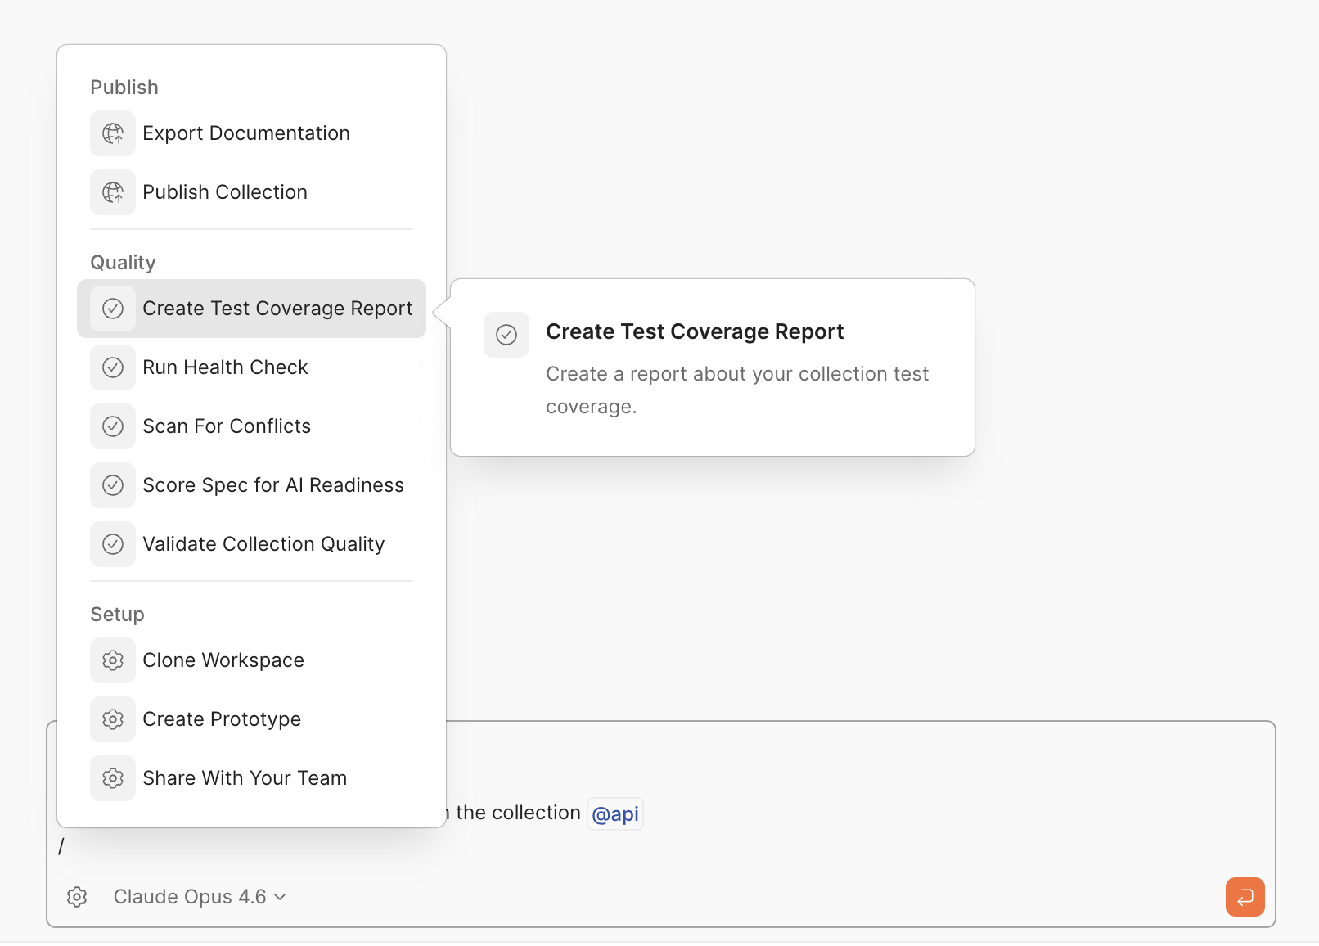Click the tooltip description about collection test coverage
This screenshot has width=1319, height=946.
pyautogui.click(x=737, y=390)
